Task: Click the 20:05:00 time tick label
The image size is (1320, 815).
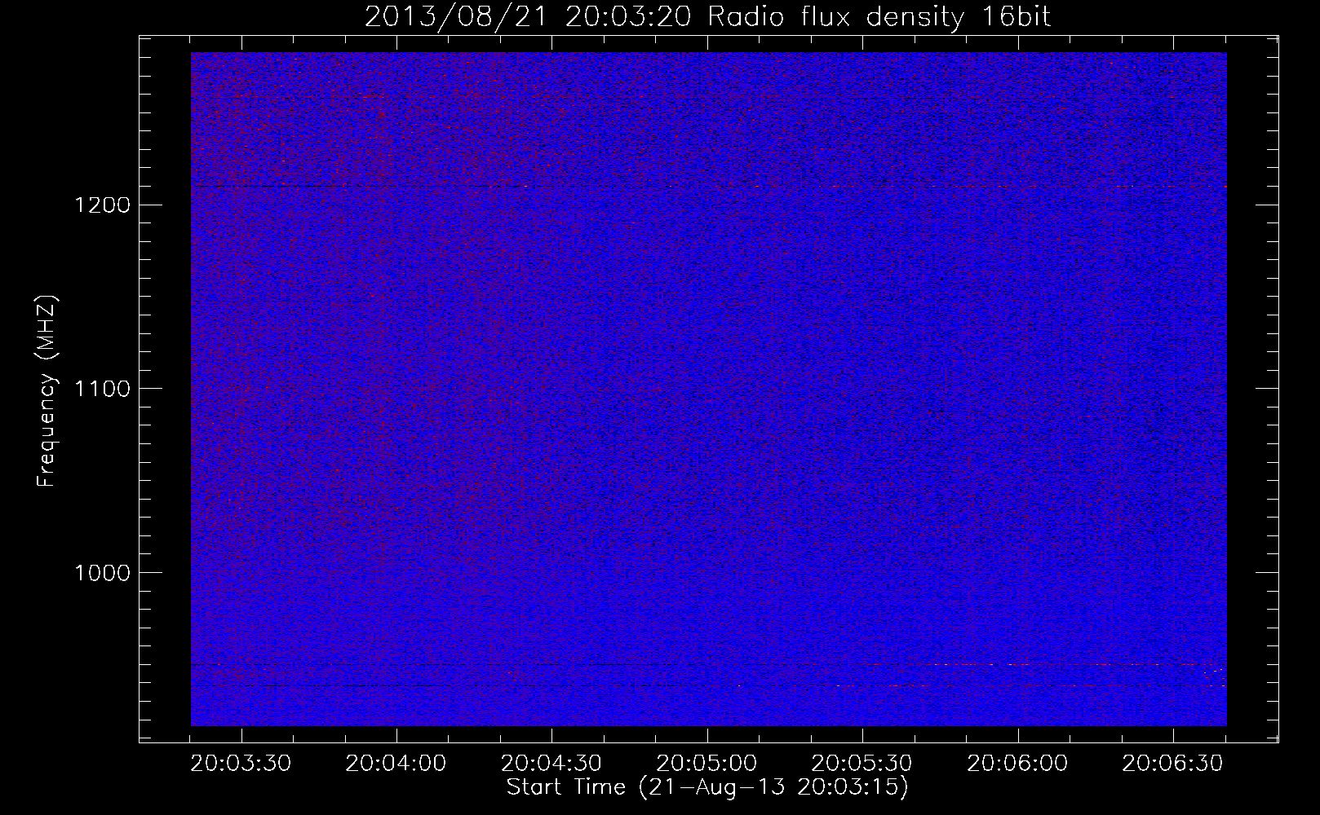Action: point(707,763)
